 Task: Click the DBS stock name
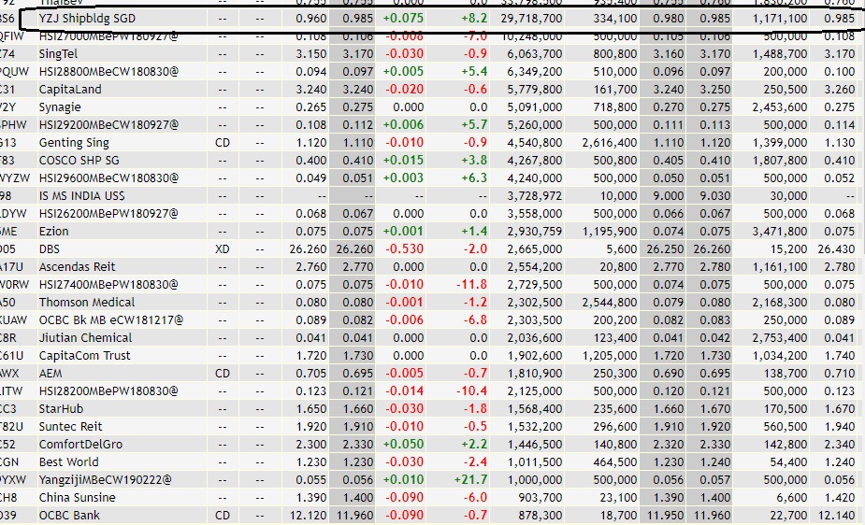coord(50,249)
